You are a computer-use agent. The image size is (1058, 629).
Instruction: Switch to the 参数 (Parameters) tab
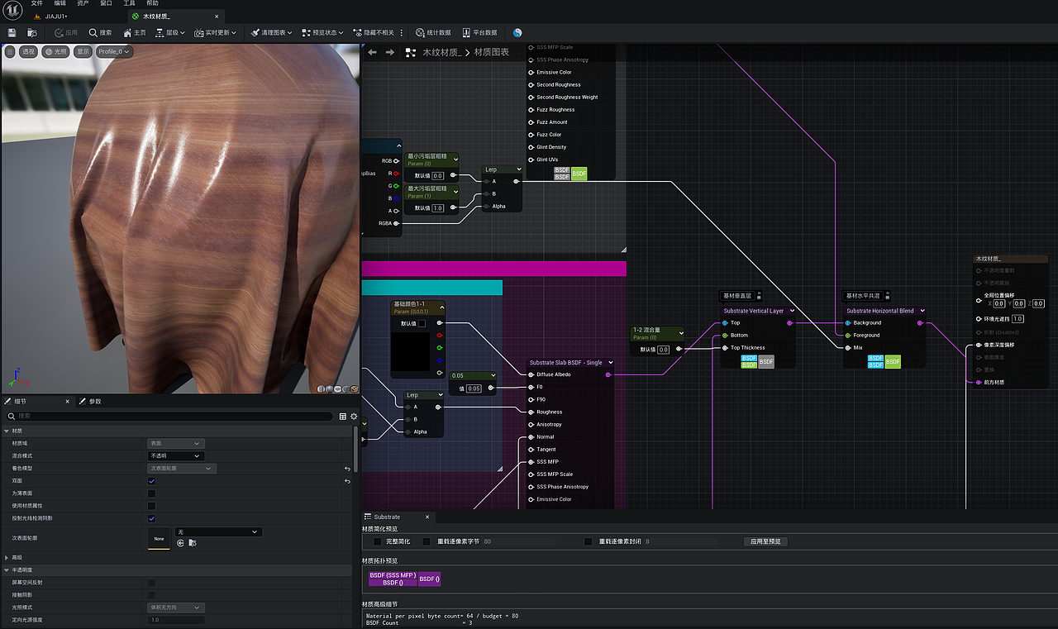click(91, 401)
